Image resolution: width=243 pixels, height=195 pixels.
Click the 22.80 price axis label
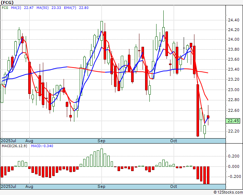tap(234, 100)
